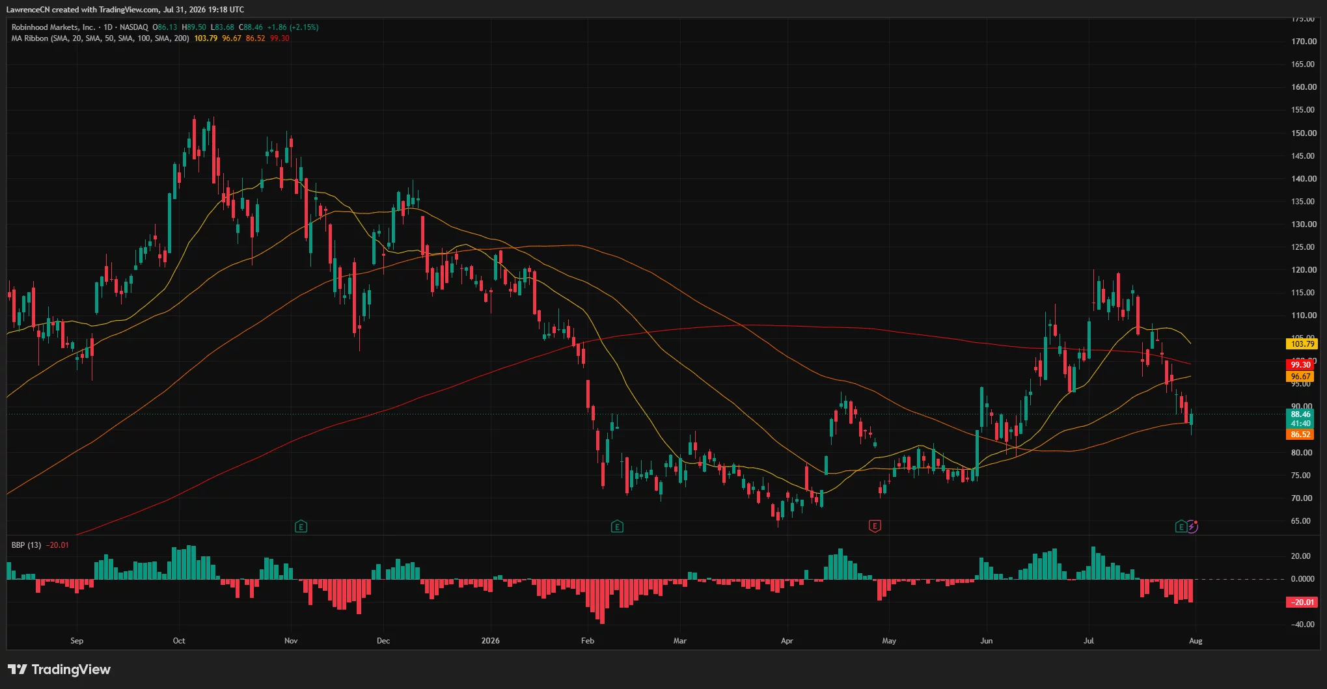Click the red -20.01 BBP axis label
Screen dimensions: 1327x689
click(1302, 602)
